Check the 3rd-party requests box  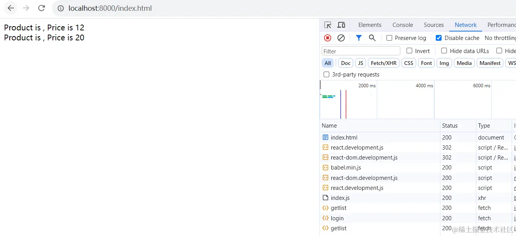(x=327, y=75)
